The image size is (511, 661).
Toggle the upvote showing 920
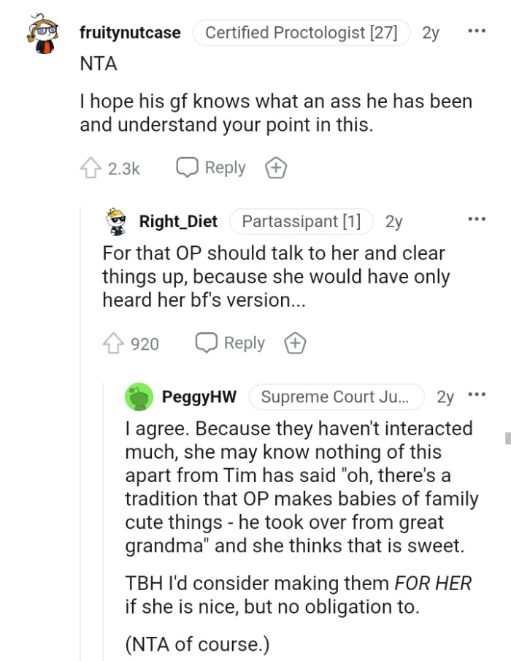click(x=113, y=343)
